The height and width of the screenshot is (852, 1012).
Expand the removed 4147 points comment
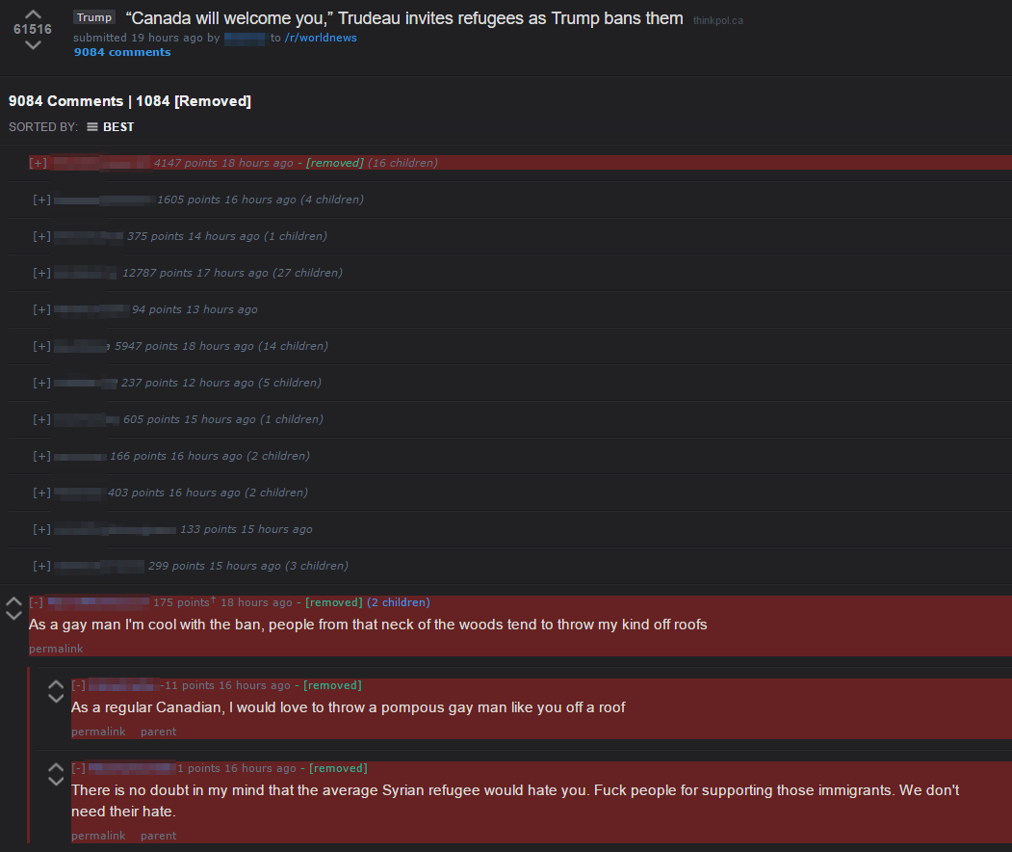(39, 163)
